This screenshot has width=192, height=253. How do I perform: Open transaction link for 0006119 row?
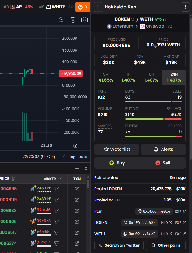point(77,200)
